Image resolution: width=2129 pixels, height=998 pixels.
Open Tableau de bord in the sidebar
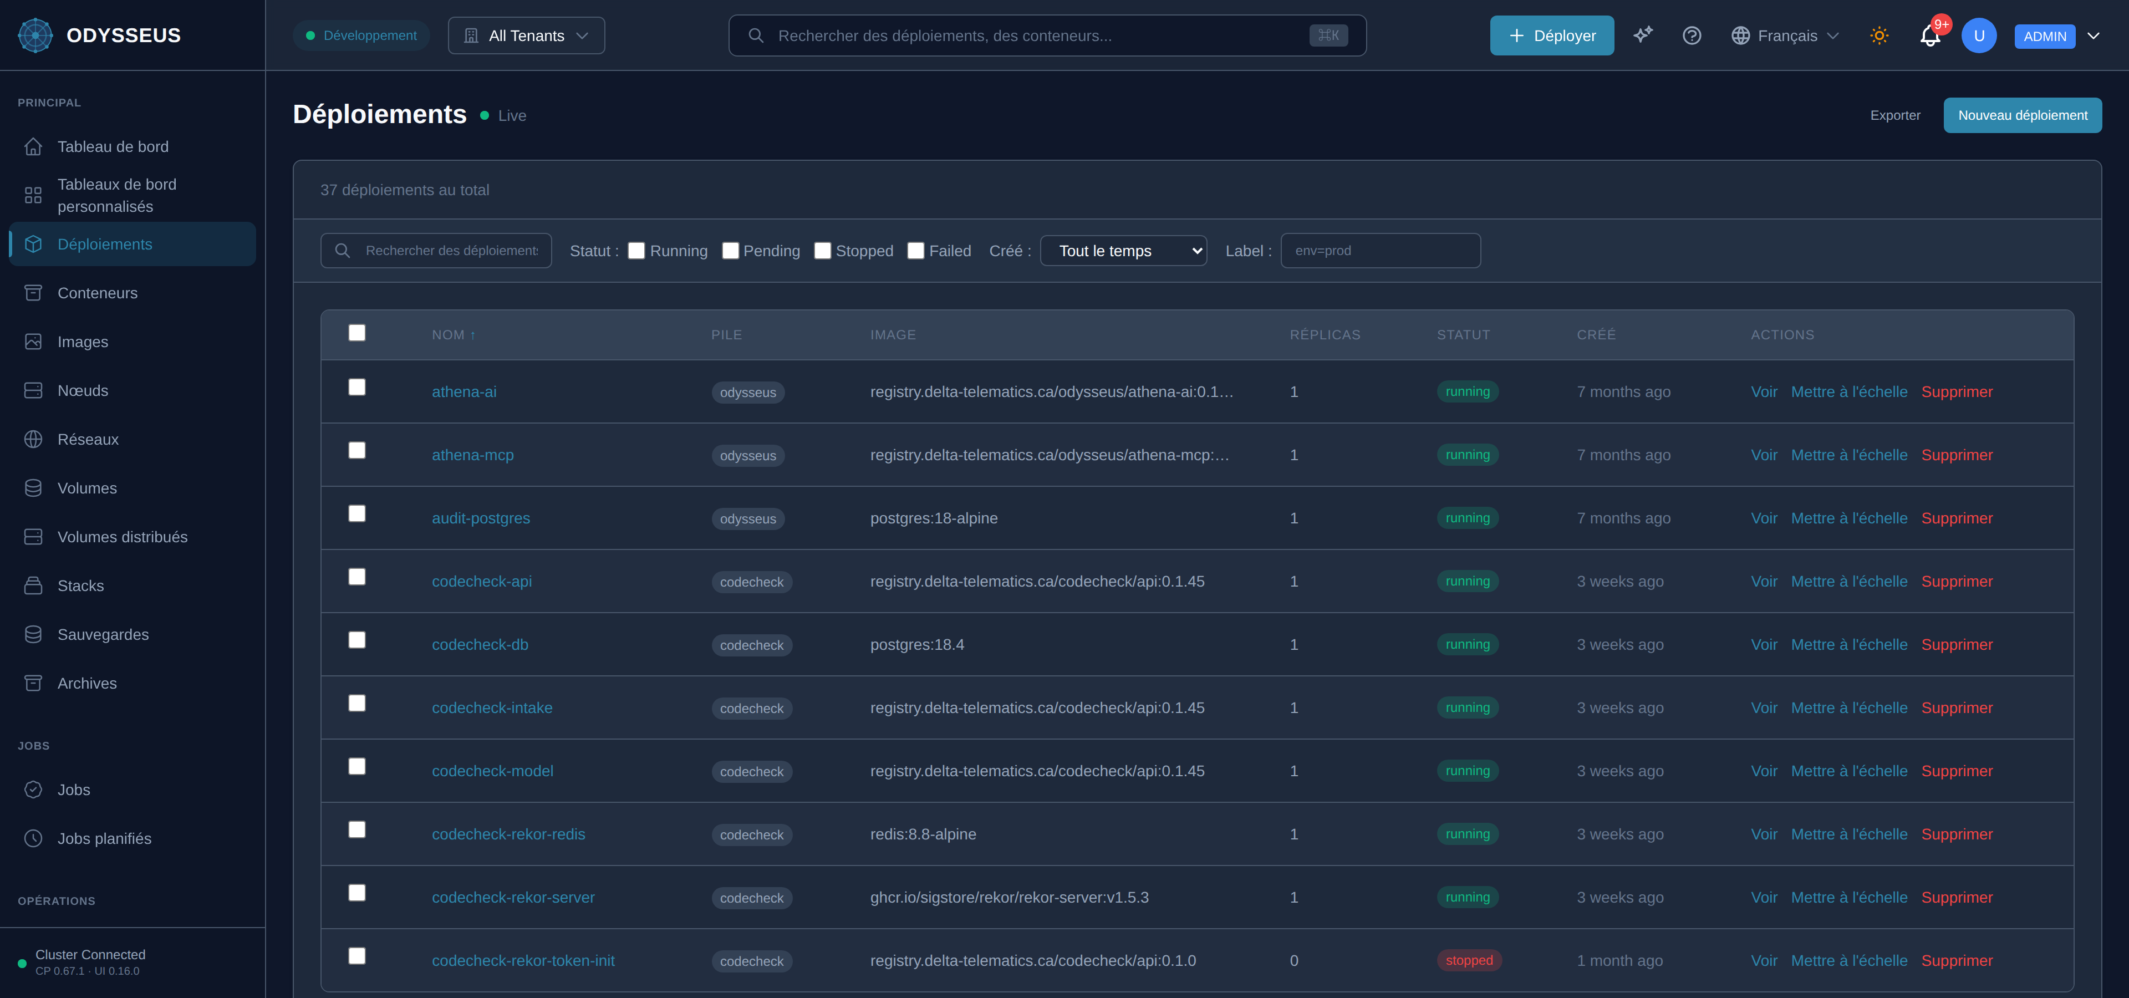pos(133,147)
